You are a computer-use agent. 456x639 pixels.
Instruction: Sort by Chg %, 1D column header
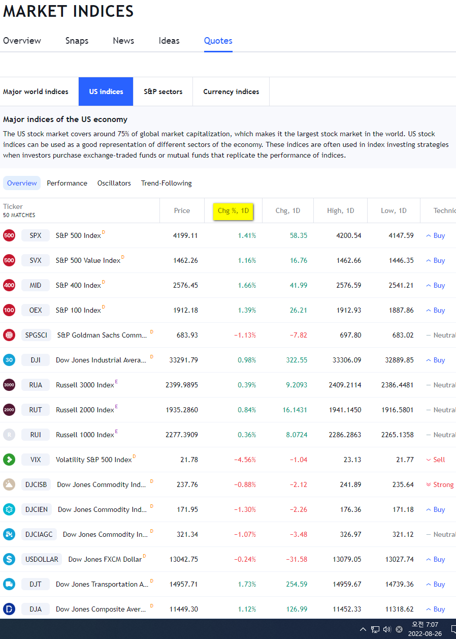pos(233,210)
